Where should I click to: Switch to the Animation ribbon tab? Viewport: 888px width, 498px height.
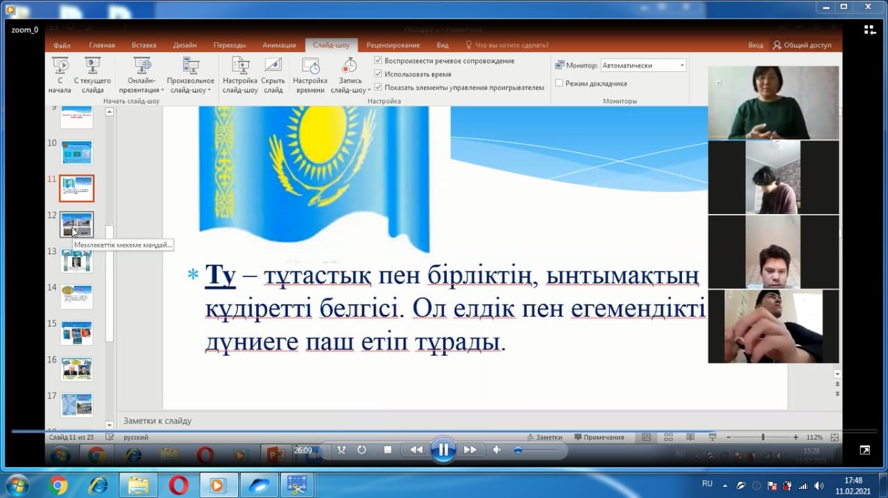[279, 45]
